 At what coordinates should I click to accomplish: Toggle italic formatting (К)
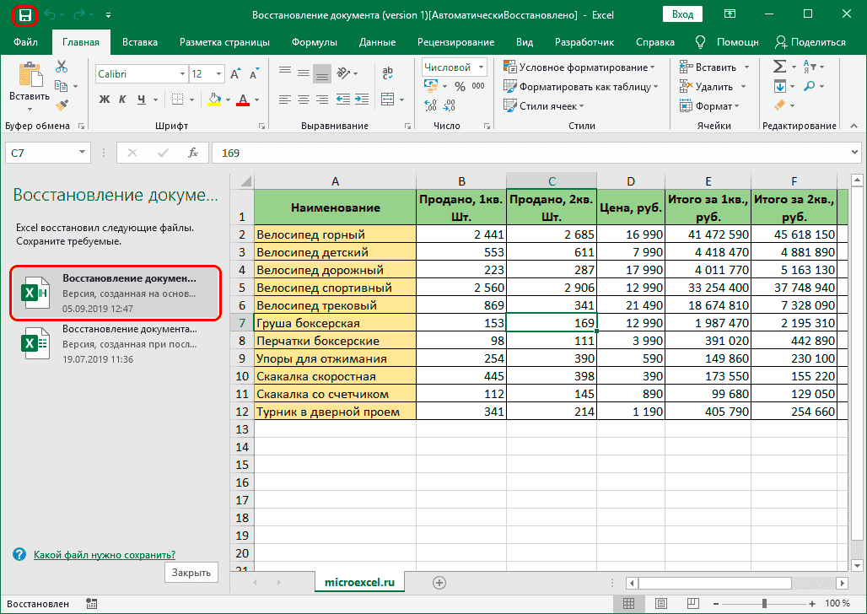pyautogui.click(x=123, y=100)
